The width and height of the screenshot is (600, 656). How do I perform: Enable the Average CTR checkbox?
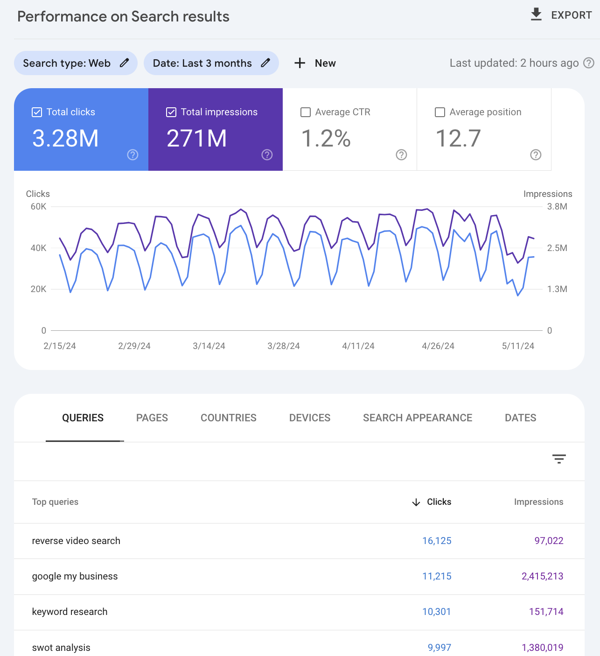(x=306, y=112)
